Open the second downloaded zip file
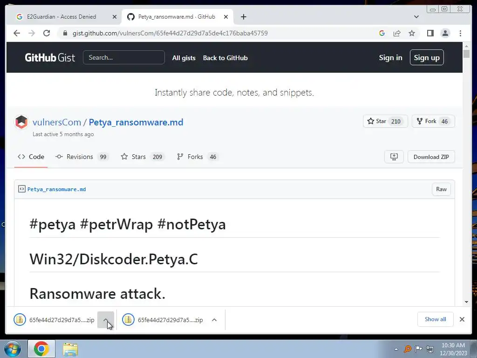Image resolution: width=477 pixels, height=358 pixels. click(163, 320)
